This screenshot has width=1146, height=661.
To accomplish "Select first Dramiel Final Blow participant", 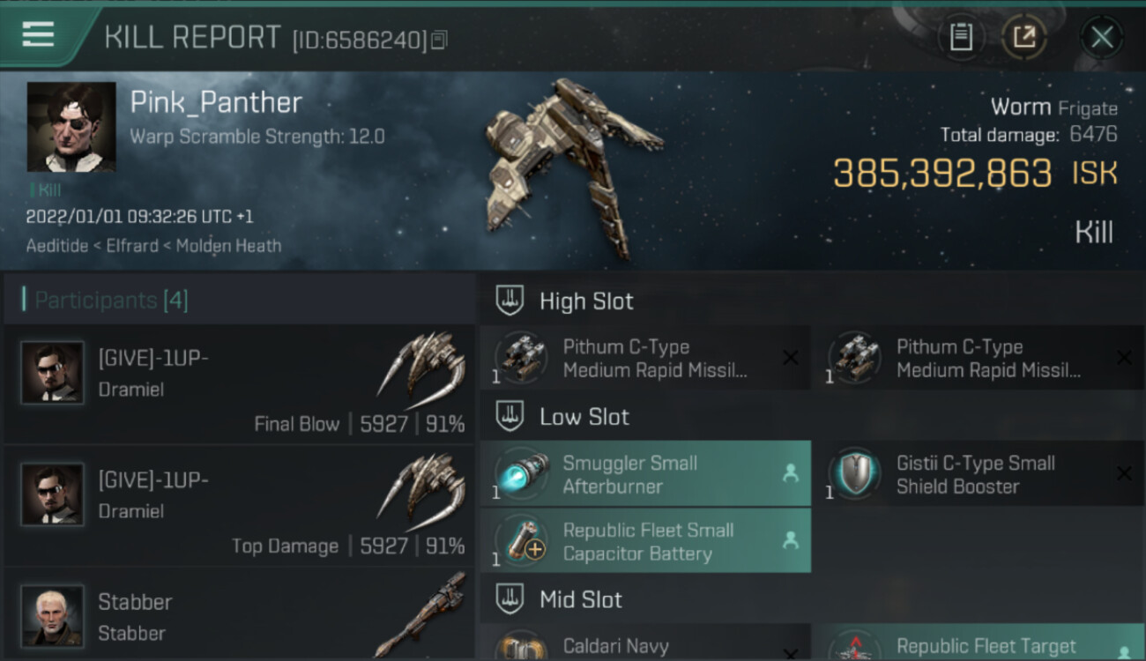I will coord(238,384).
